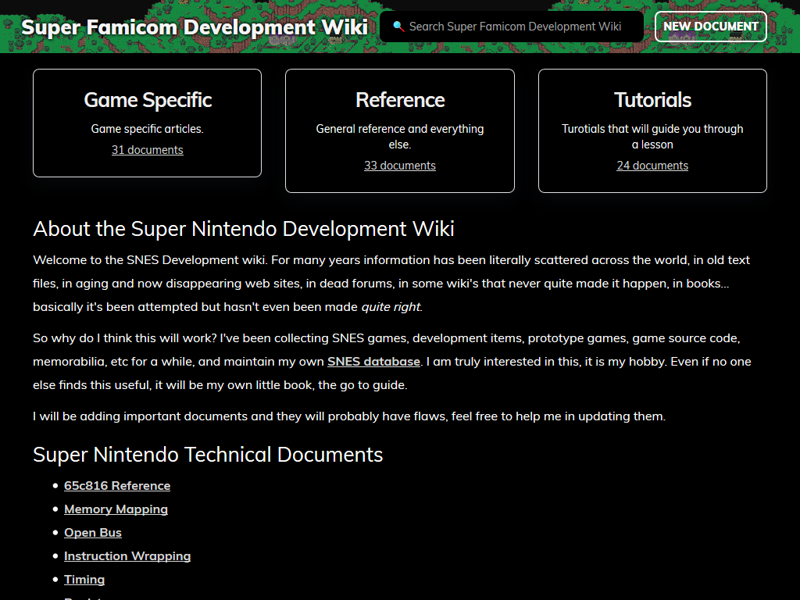The width and height of the screenshot is (800, 600).
Task: Open the 65c816 Reference document
Action: (x=117, y=486)
